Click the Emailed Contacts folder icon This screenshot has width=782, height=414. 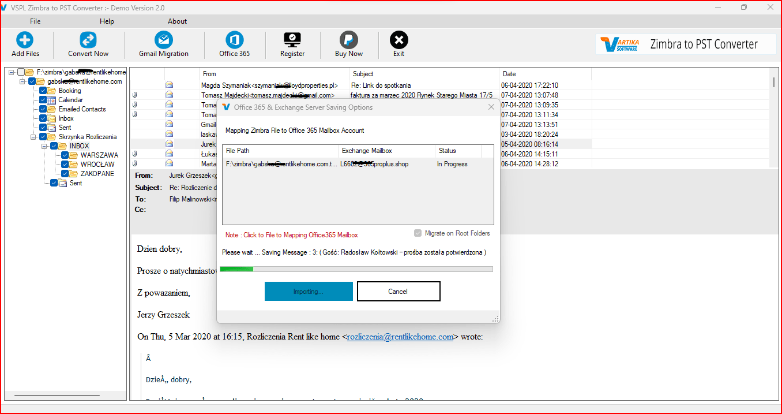point(52,109)
